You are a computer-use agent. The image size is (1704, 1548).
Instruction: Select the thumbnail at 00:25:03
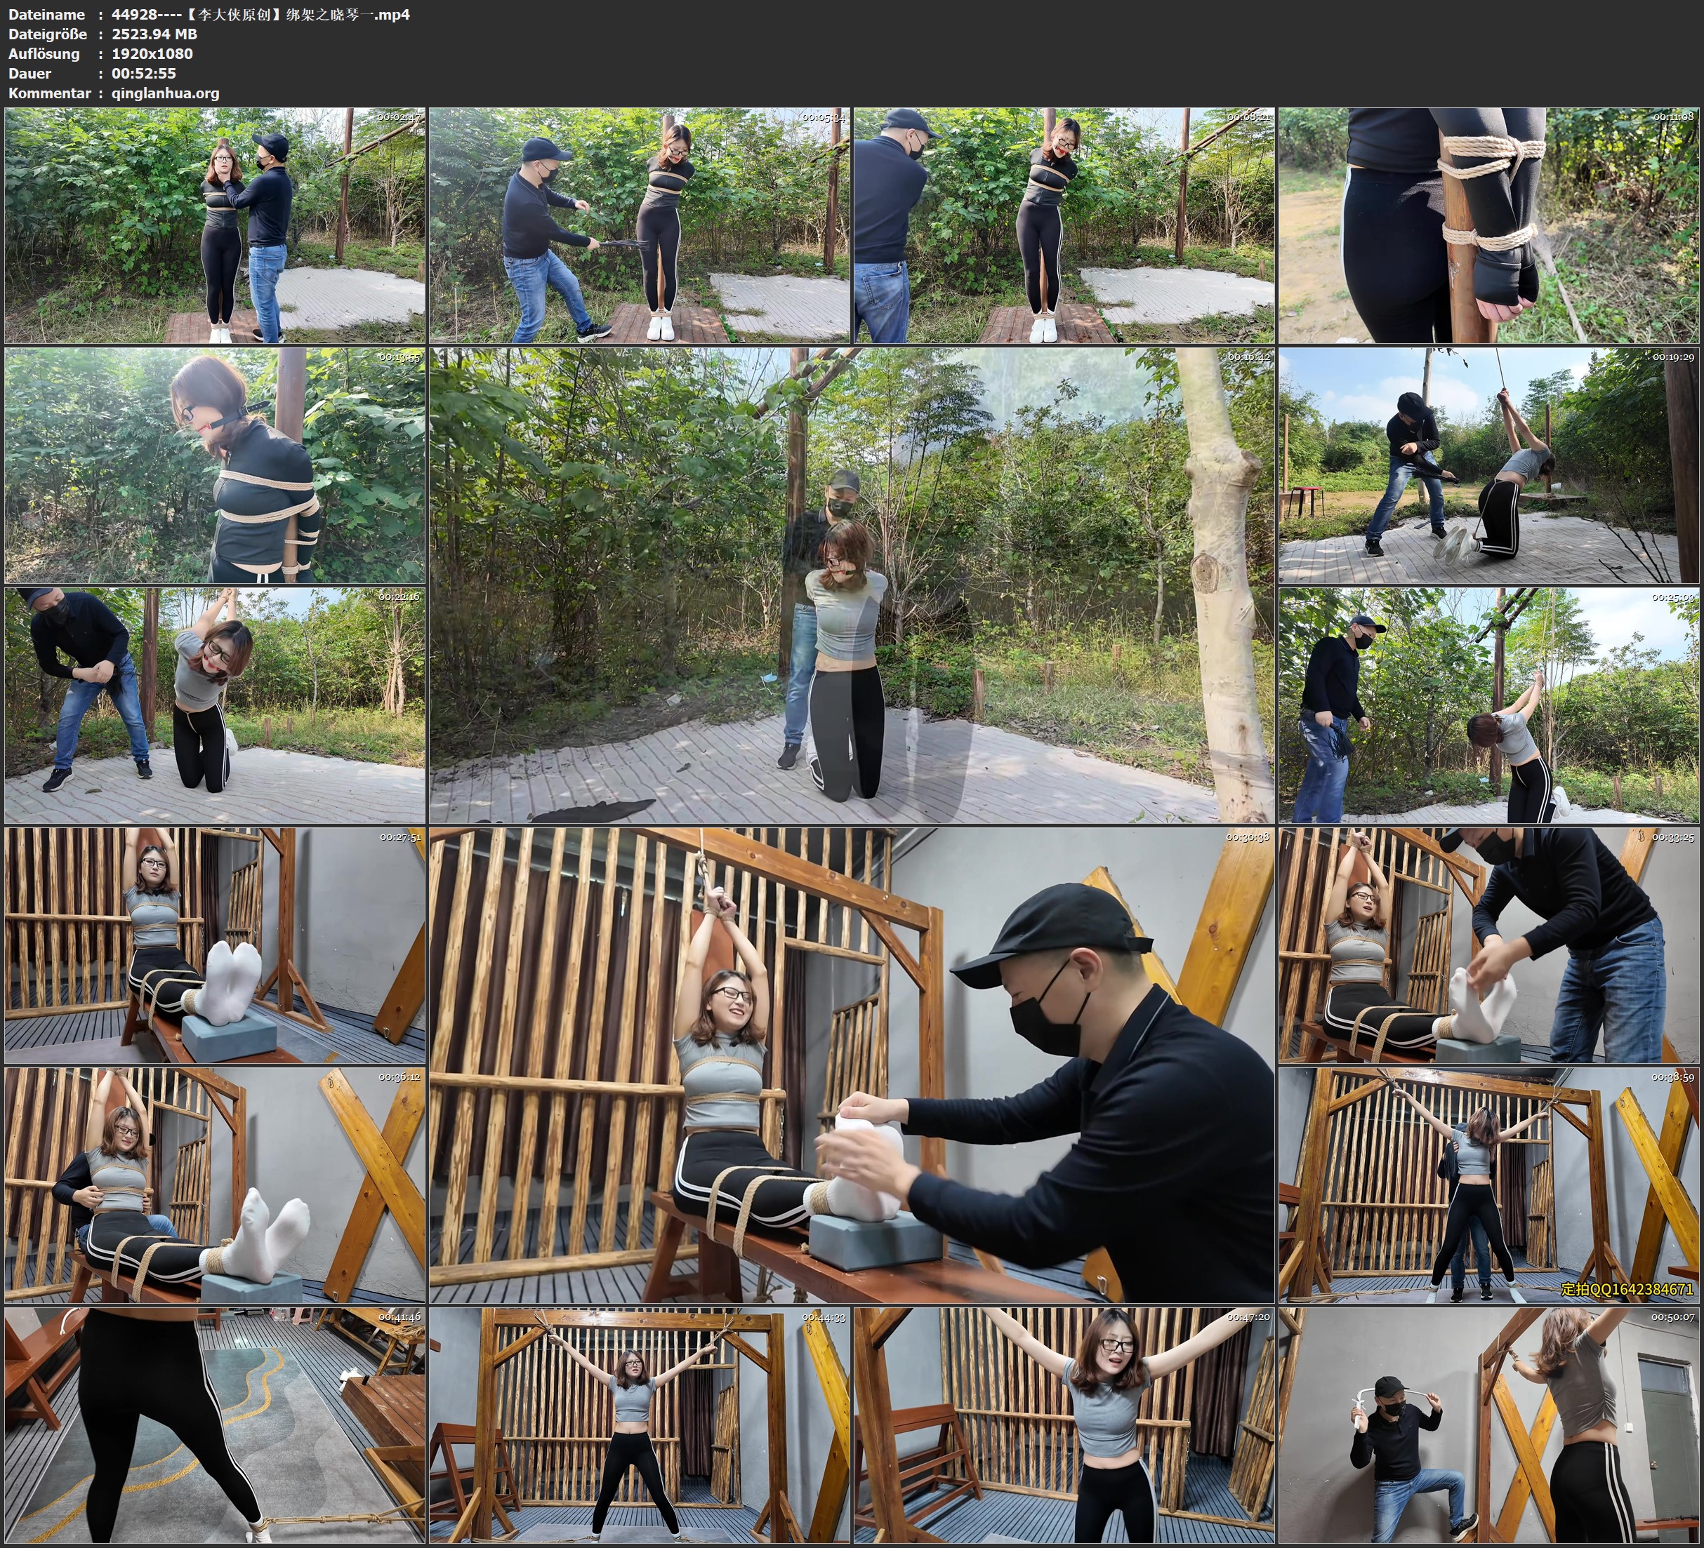coord(1488,705)
